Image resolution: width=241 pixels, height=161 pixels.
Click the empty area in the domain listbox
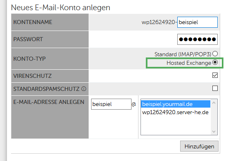[176, 126]
